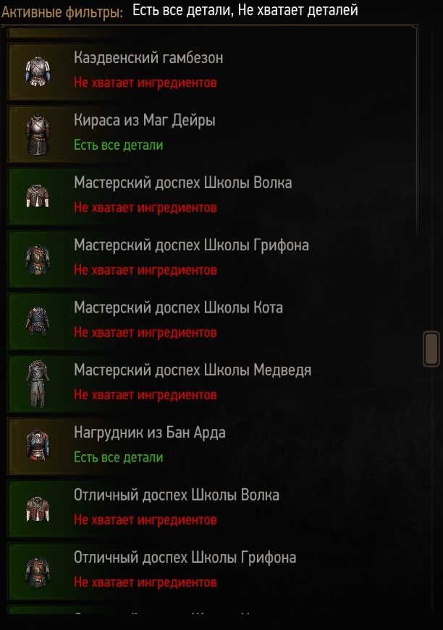The height and width of the screenshot is (630, 443).
Task: Click the Отличный доспех Школы Грифона icon
Action: (38, 571)
